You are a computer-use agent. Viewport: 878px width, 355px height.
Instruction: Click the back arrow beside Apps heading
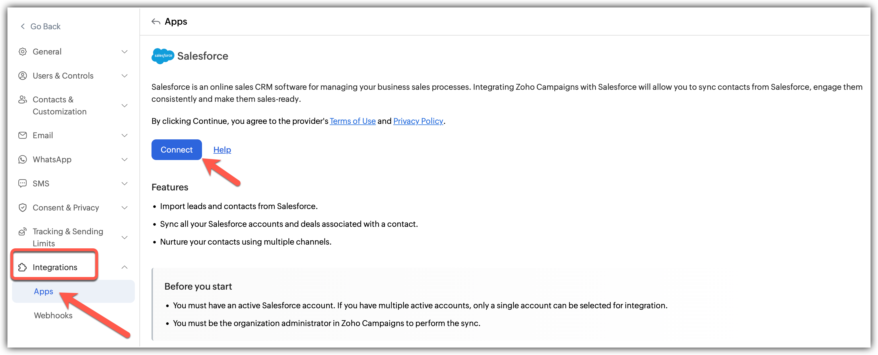click(x=156, y=22)
